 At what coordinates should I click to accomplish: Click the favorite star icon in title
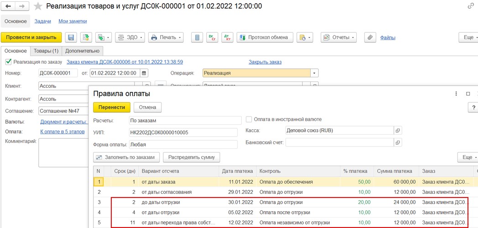[x=38, y=6]
